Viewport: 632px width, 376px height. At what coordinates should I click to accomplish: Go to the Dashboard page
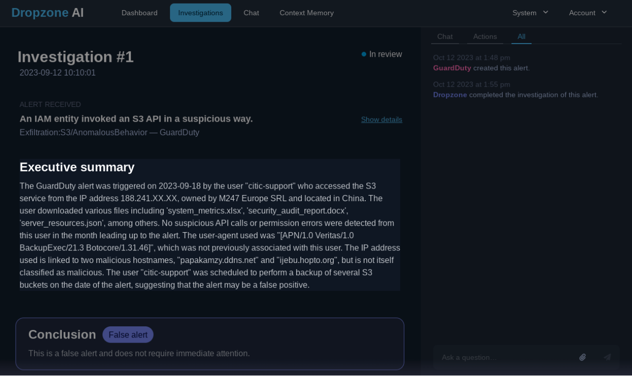coord(139,13)
